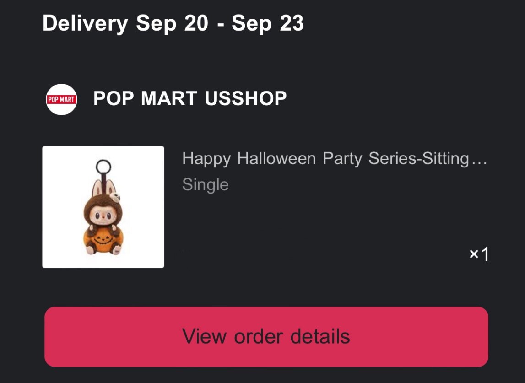Select the Single variant label
This screenshot has height=383, width=525.
(x=205, y=184)
